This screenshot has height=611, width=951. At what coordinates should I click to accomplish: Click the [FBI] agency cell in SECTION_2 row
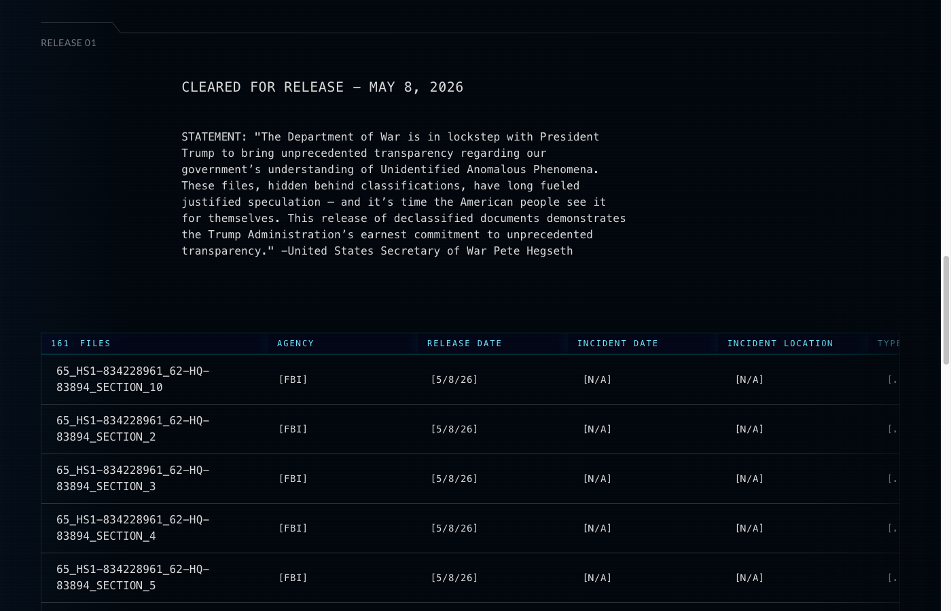coord(293,429)
